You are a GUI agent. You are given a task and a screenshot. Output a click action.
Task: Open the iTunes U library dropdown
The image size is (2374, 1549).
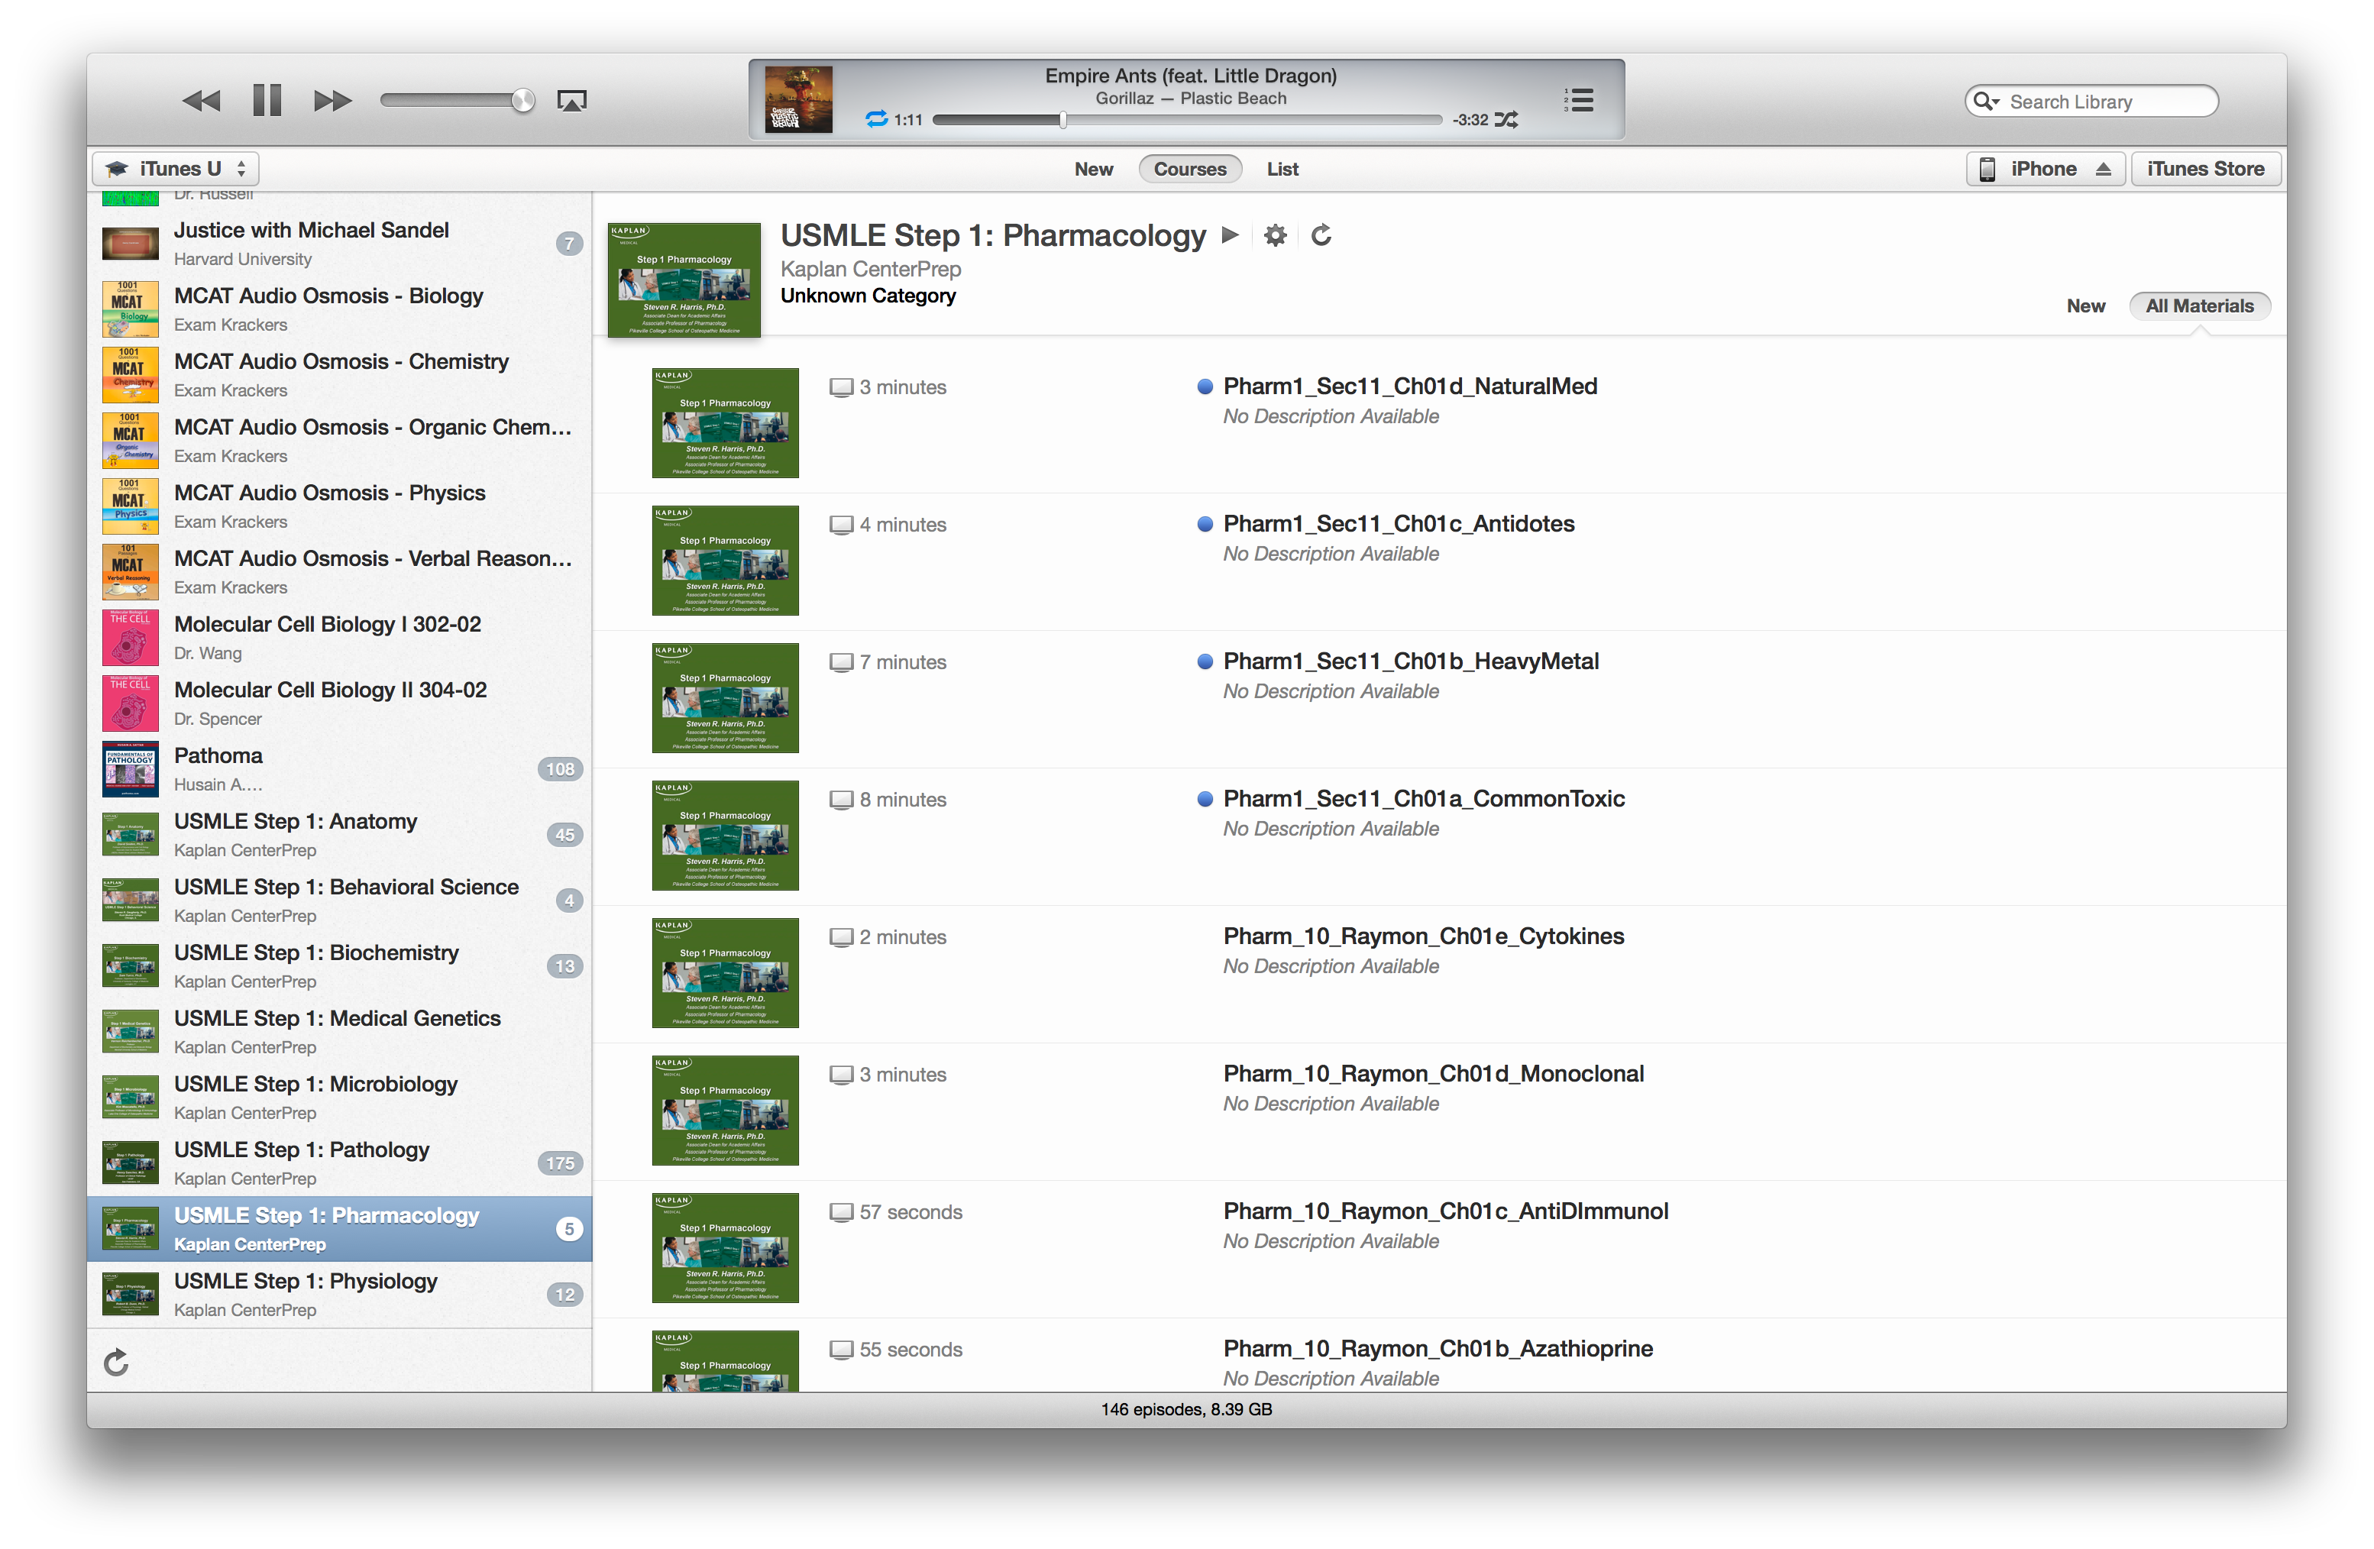pos(176,170)
